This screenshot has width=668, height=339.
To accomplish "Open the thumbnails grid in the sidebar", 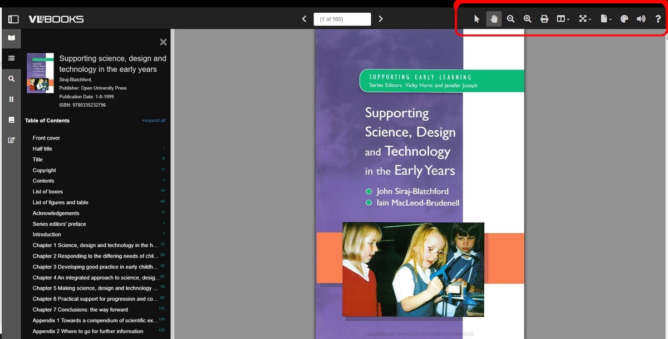I will pyautogui.click(x=11, y=99).
